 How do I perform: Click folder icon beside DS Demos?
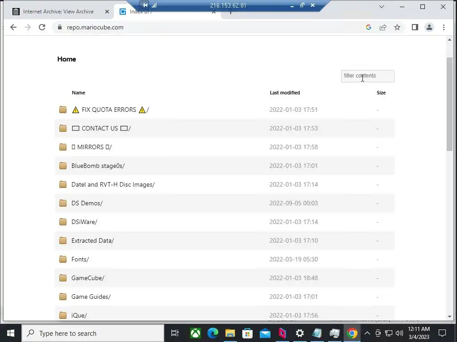click(63, 203)
